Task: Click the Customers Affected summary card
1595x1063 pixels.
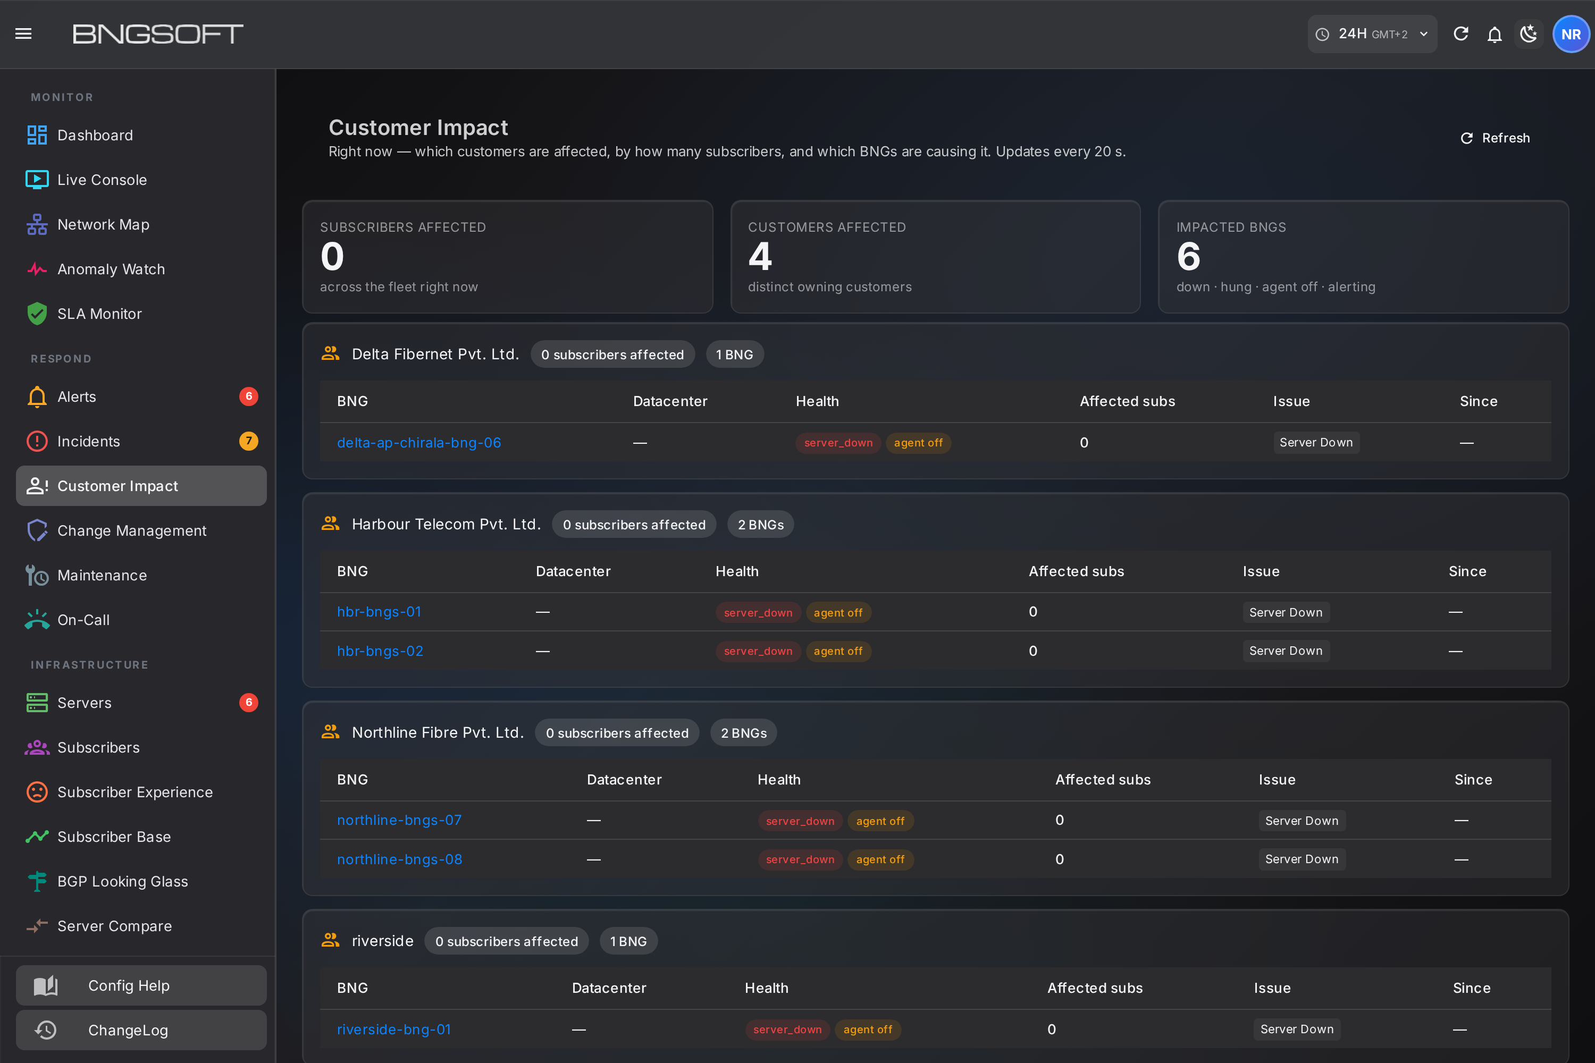Action: click(935, 257)
